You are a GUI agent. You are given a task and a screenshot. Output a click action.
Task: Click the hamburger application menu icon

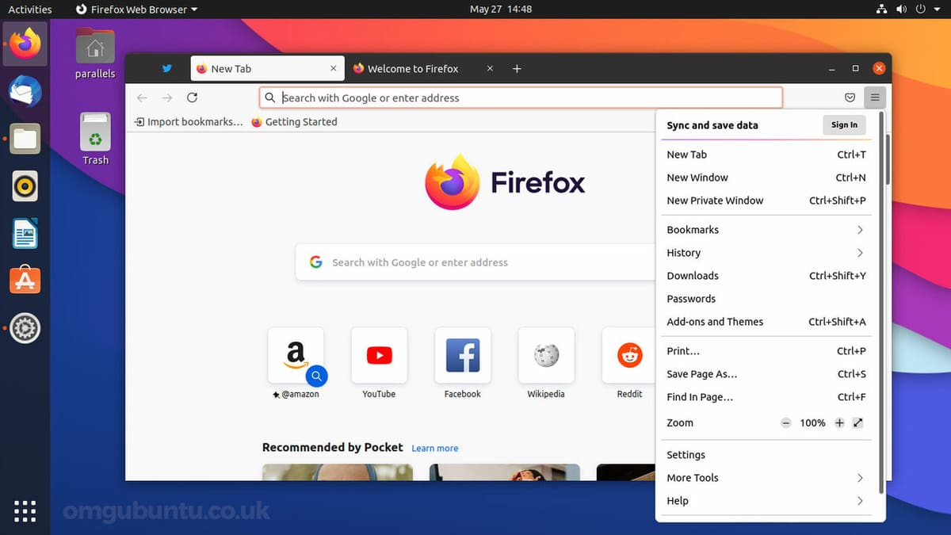point(875,97)
